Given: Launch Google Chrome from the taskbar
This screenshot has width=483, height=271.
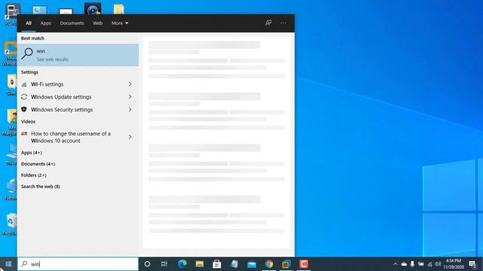Looking at the screenshot, I should pos(269,264).
